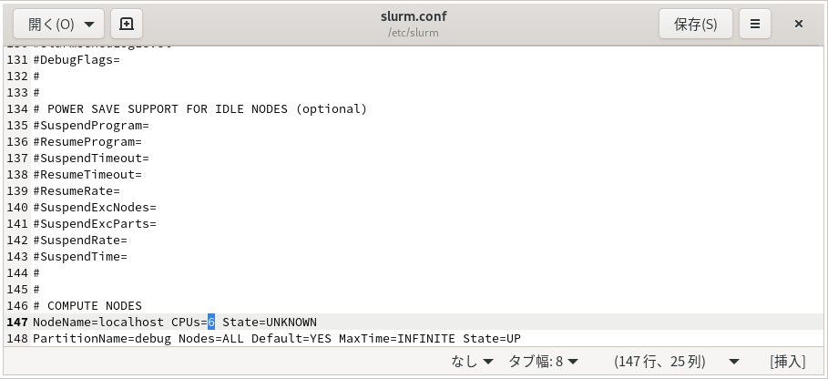Viewport: 828px width, 379px height.
Task: Click line number 134 in the gutter
Action: [17, 108]
